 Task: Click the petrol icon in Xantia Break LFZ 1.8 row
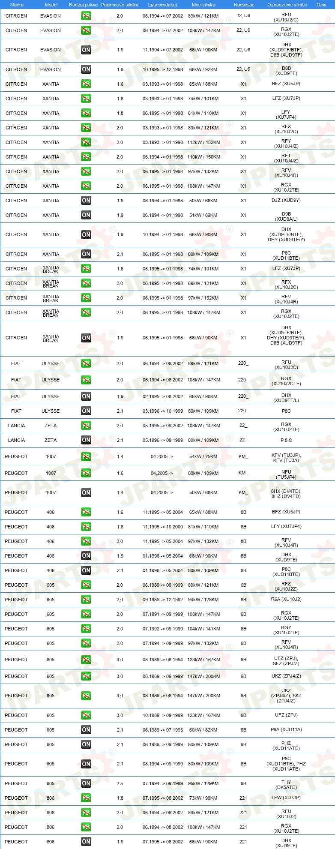[86, 269]
